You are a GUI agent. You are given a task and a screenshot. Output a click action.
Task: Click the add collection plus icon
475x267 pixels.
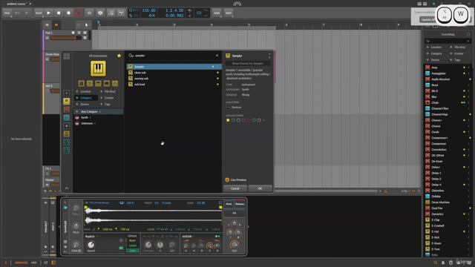tap(263, 120)
